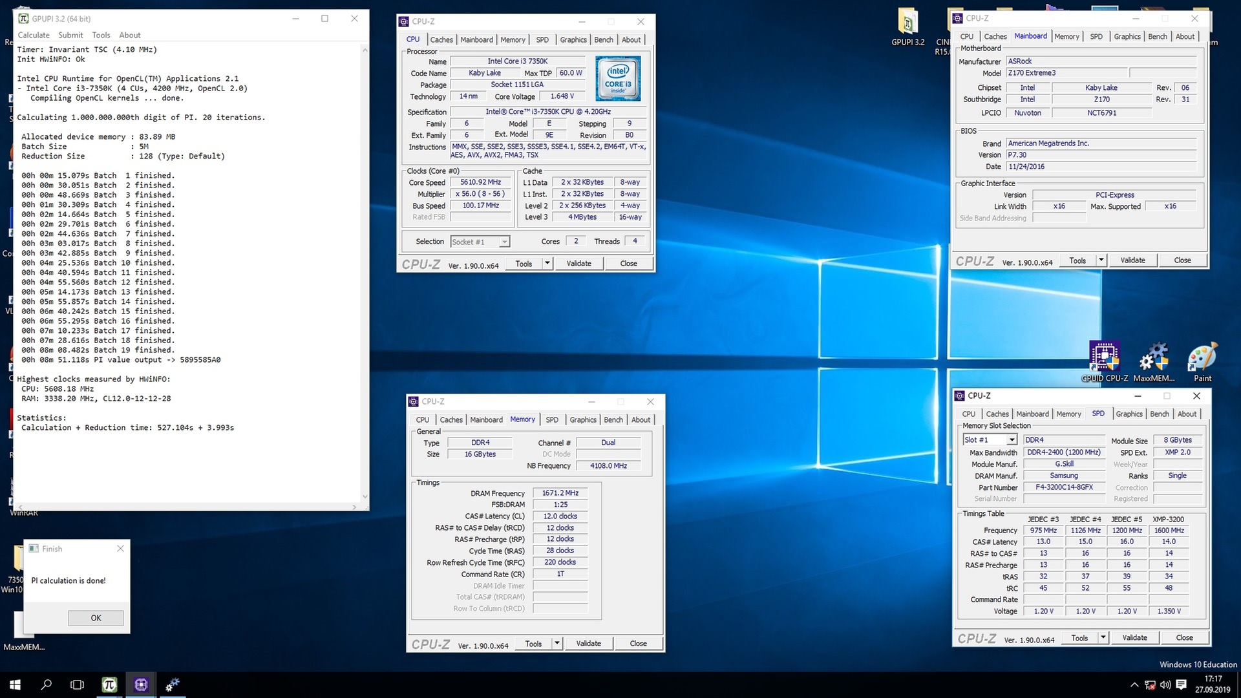The image size is (1241, 698).
Task: Click Close button in CPU-Z SPD window
Action: pyautogui.click(x=1184, y=637)
